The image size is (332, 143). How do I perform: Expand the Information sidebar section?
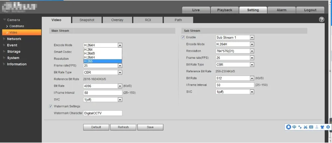tap(17, 64)
